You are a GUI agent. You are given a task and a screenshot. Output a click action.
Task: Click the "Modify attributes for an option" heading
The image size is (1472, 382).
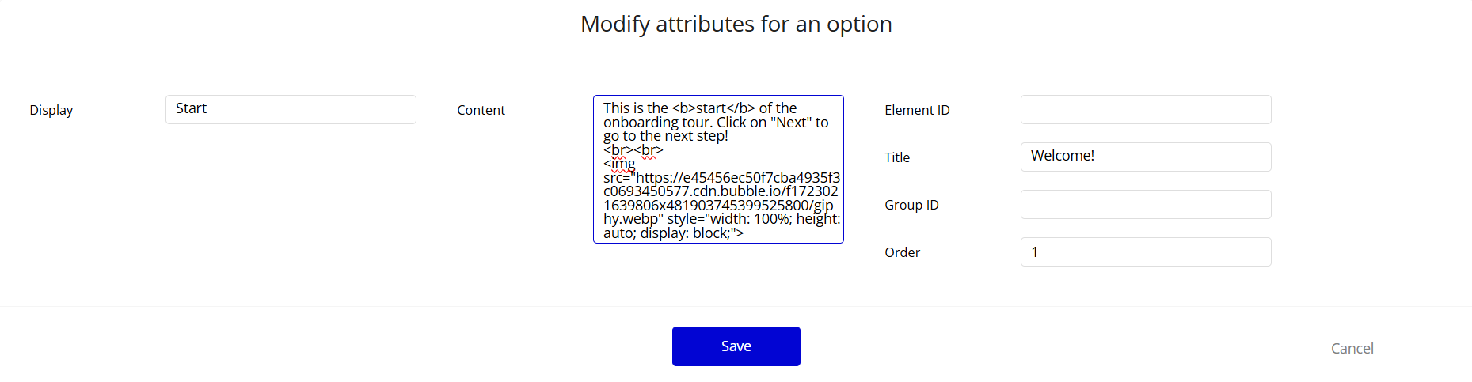pyautogui.click(x=736, y=24)
